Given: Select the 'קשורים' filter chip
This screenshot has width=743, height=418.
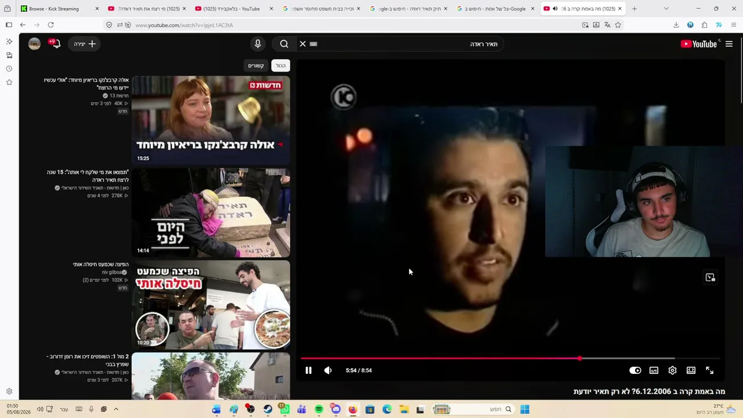Looking at the screenshot, I should [x=256, y=66].
